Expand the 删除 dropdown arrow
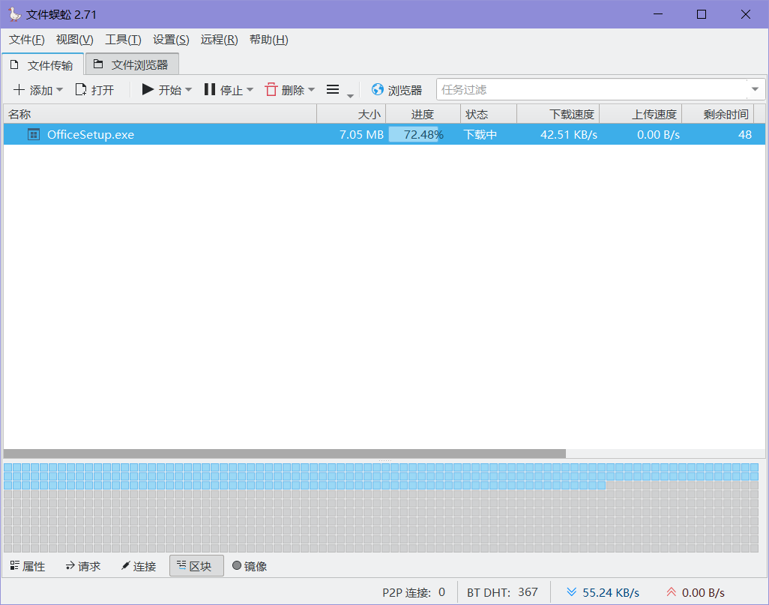 click(x=312, y=90)
